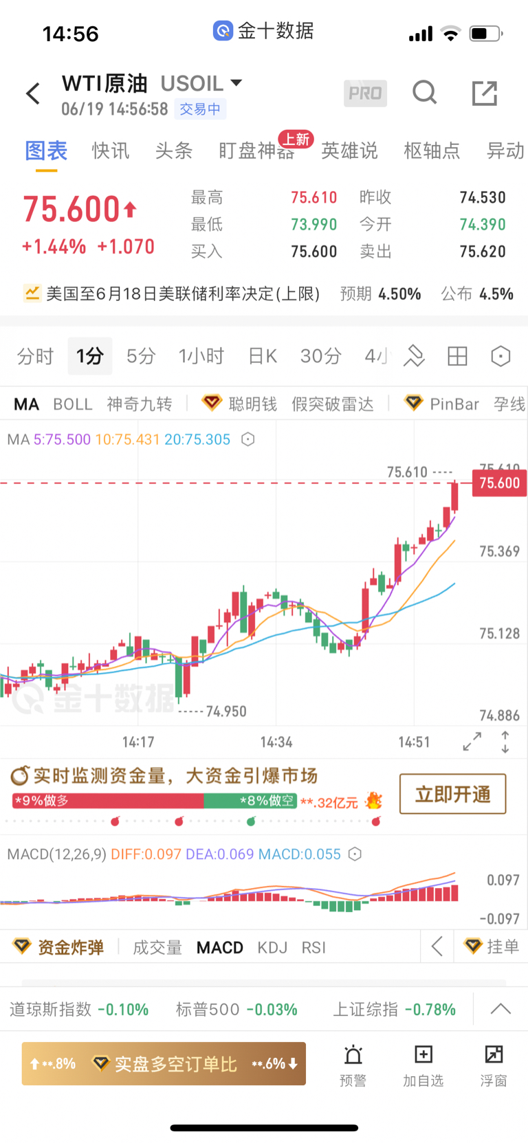Open chart settings hexagon icon

click(500, 356)
